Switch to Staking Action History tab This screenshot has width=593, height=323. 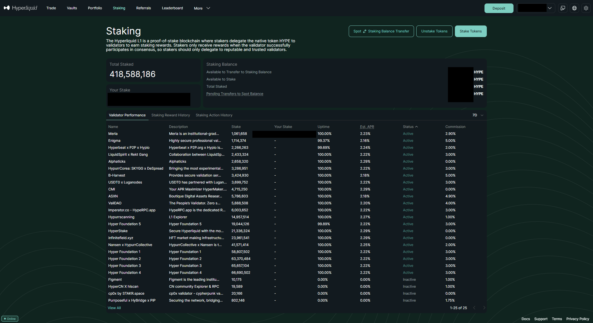pos(214,115)
